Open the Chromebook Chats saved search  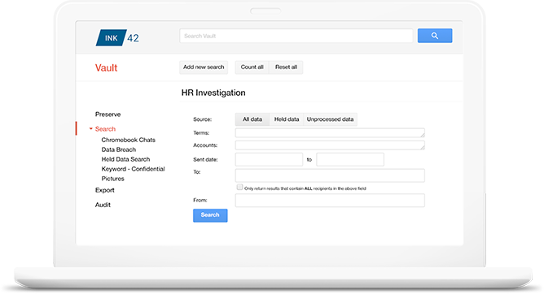[x=129, y=140]
